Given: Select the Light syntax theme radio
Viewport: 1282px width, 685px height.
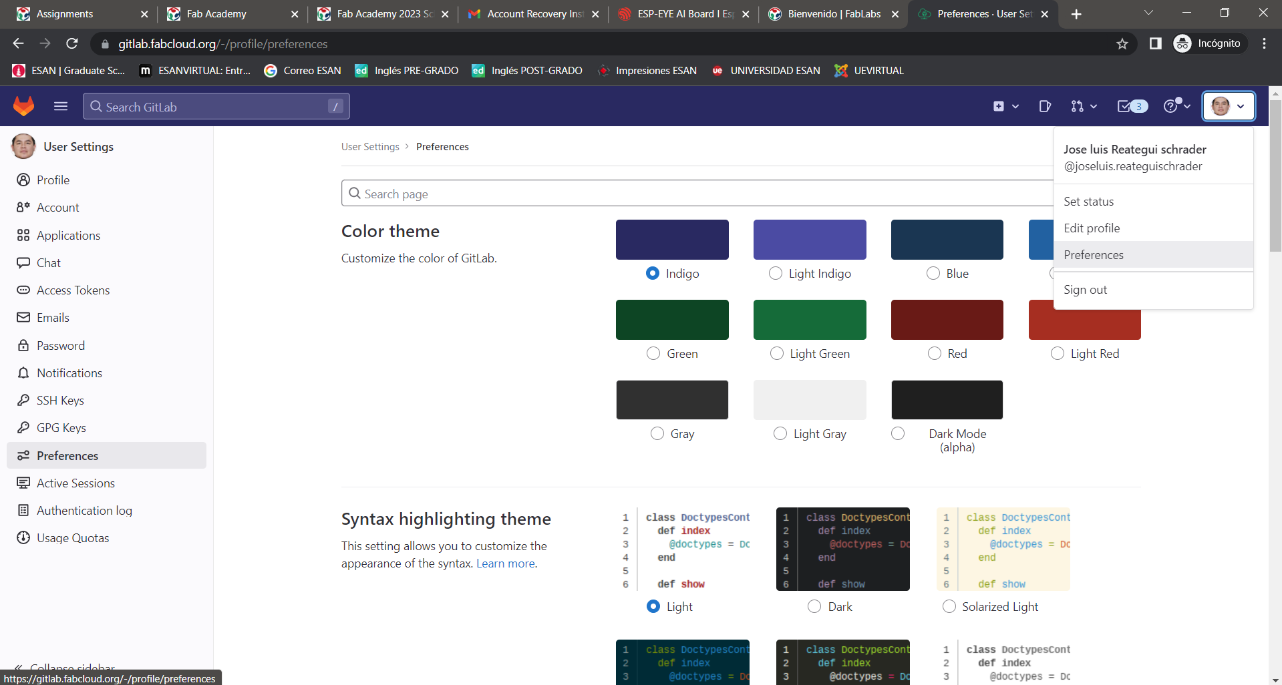Looking at the screenshot, I should [653, 606].
